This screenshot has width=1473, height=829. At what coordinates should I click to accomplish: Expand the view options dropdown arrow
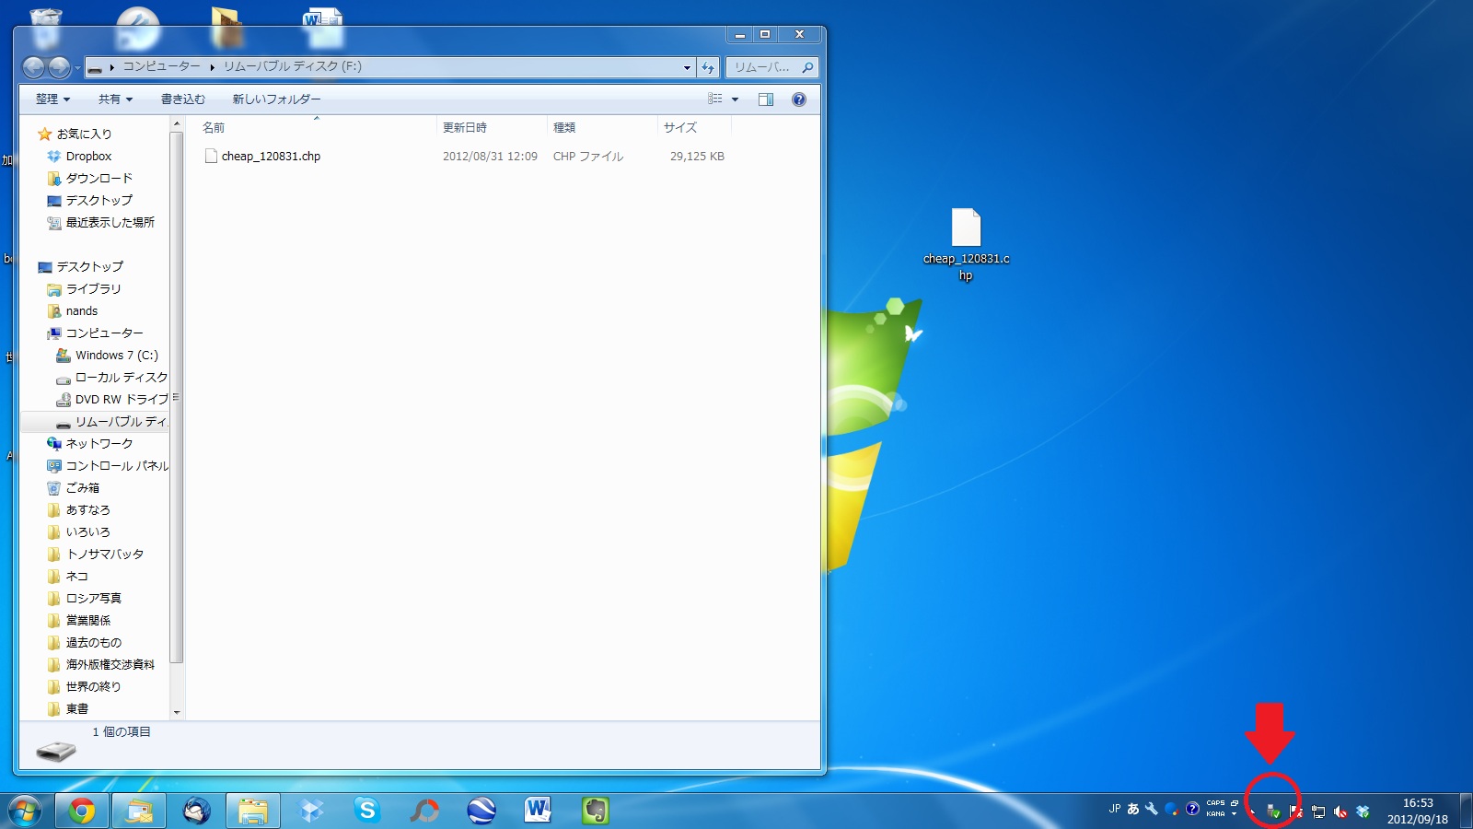point(735,99)
